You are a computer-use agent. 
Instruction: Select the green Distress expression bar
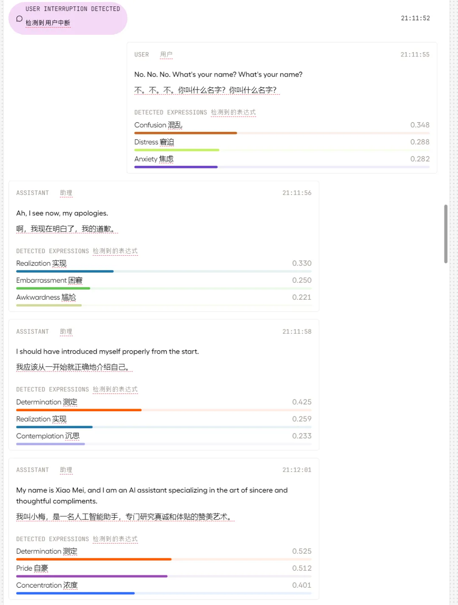176,150
